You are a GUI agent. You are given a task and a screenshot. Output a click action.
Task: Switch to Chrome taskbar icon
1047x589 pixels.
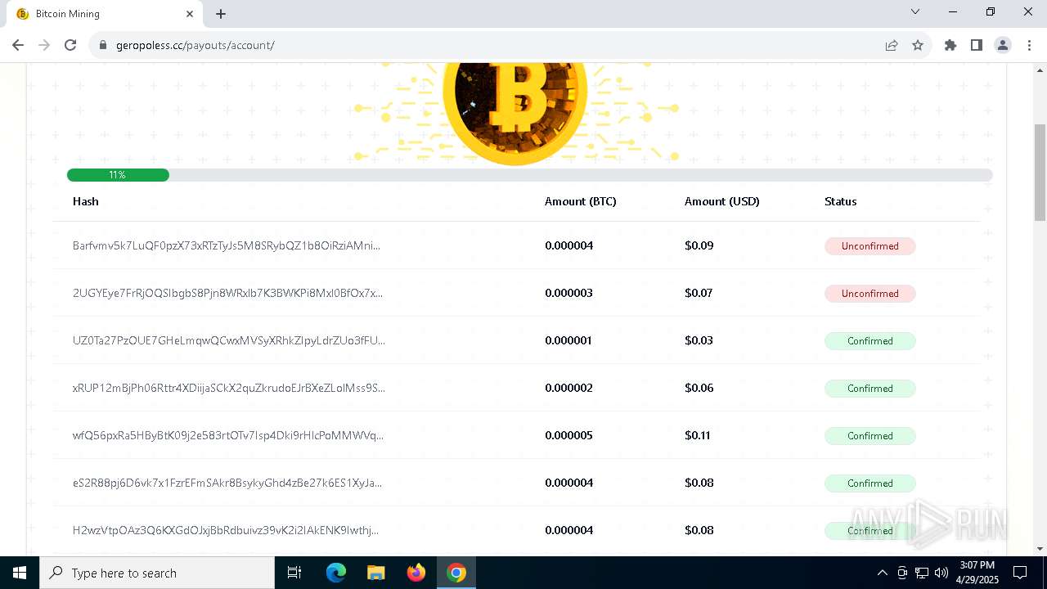(456, 573)
